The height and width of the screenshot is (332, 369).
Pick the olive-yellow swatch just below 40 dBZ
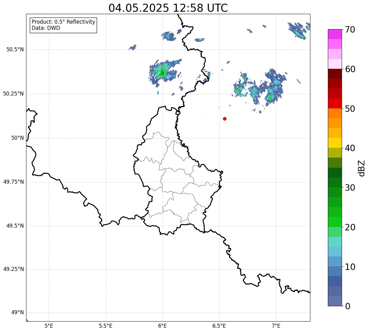(x=335, y=153)
